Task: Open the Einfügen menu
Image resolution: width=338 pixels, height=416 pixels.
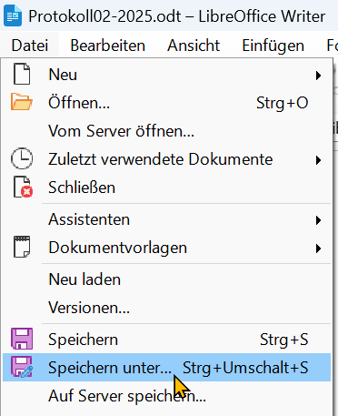Action: (x=273, y=46)
